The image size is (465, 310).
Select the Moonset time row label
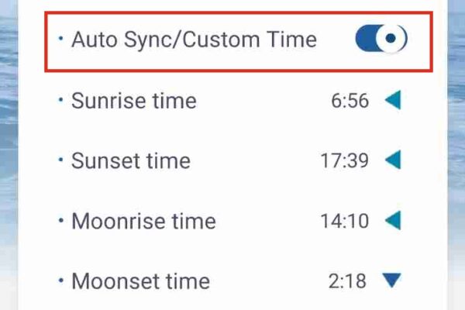coord(140,281)
